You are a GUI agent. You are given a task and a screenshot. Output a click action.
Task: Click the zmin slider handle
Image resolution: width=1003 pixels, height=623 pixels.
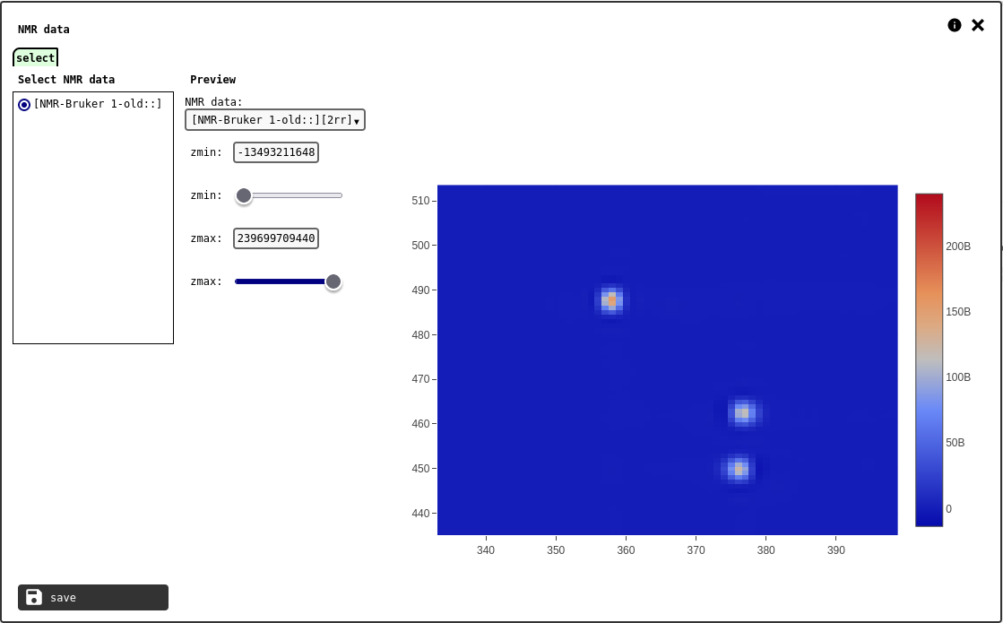click(x=244, y=195)
